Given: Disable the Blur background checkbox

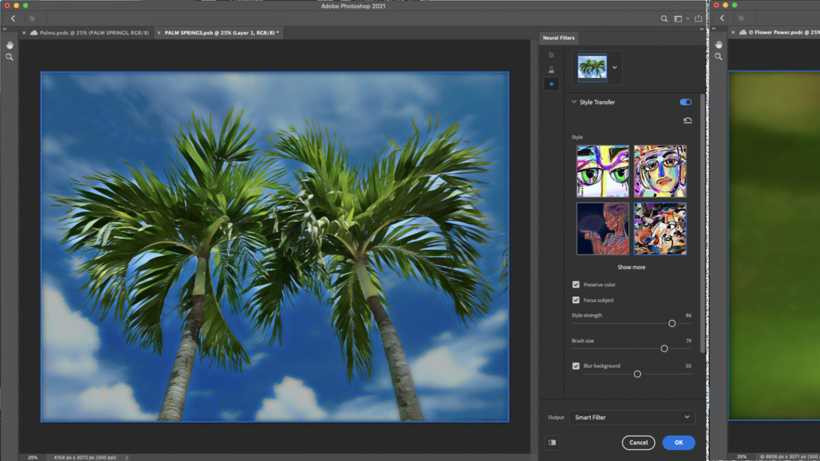Looking at the screenshot, I should [576, 366].
